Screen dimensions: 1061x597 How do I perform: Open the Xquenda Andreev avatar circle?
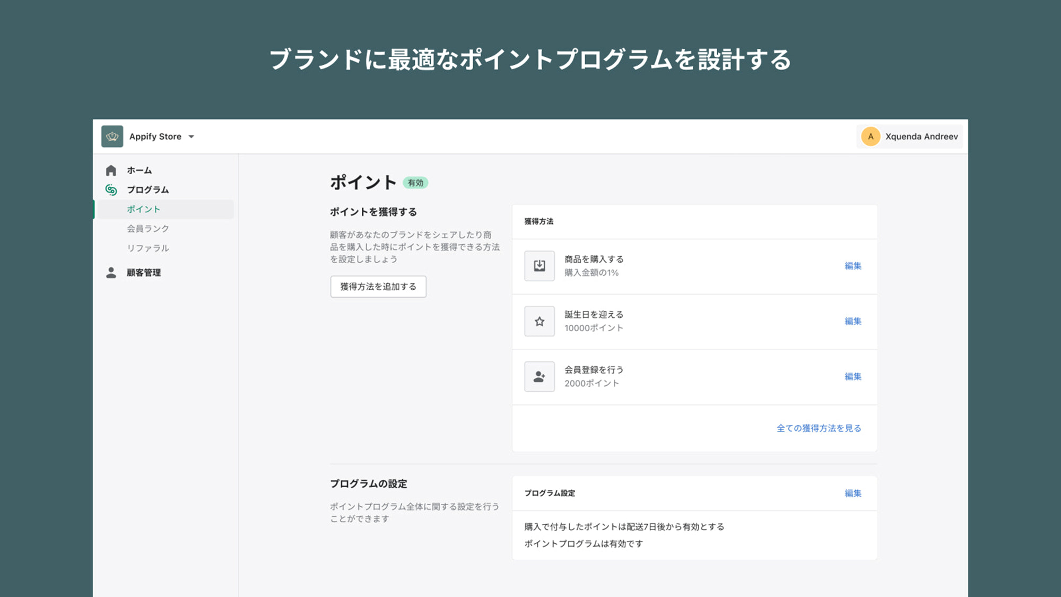point(870,136)
